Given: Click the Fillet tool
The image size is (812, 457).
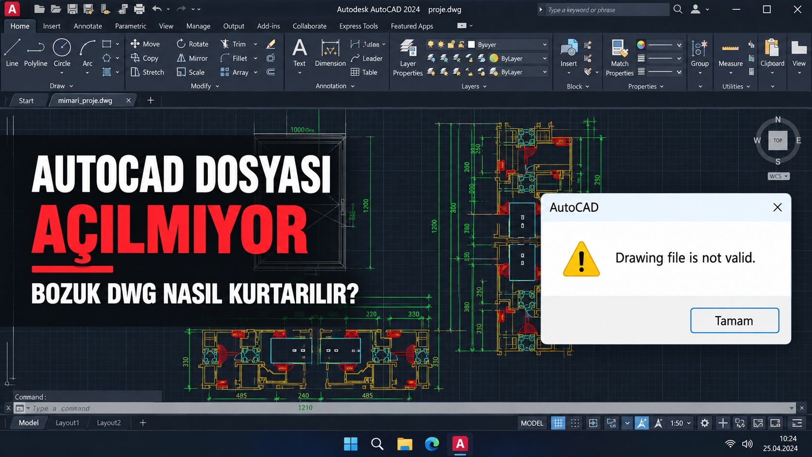Looking at the screenshot, I should 234,58.
